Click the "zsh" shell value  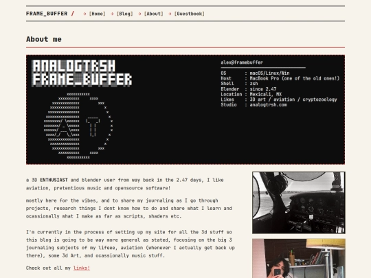pos(254,84)
